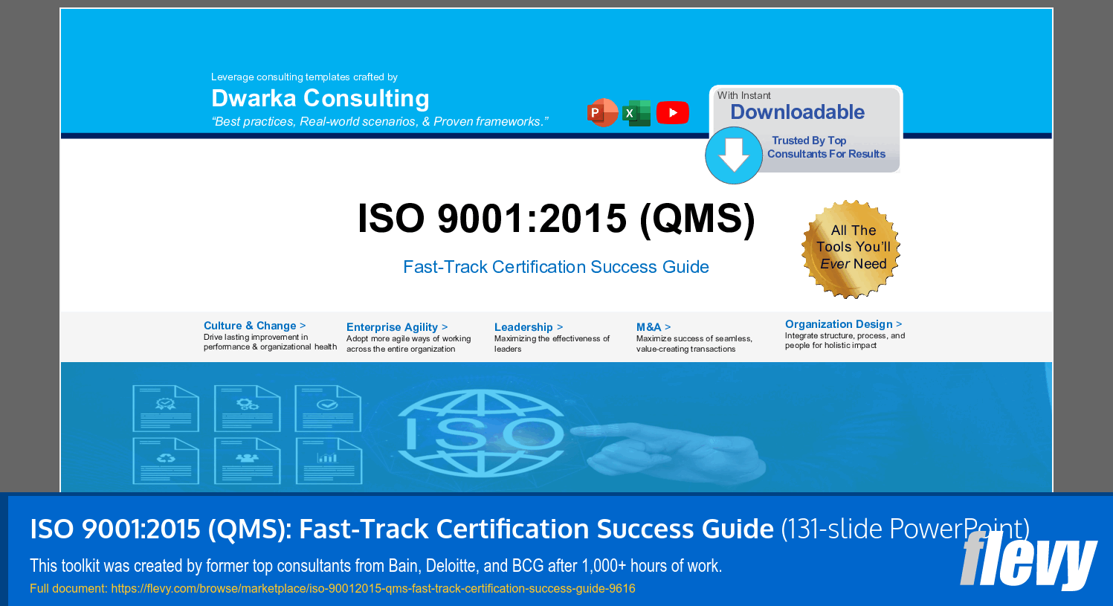Viewport: 1113px width, 606px height.
Task: Click the certificate ribbon document icon
Action: tap(166, 408)
